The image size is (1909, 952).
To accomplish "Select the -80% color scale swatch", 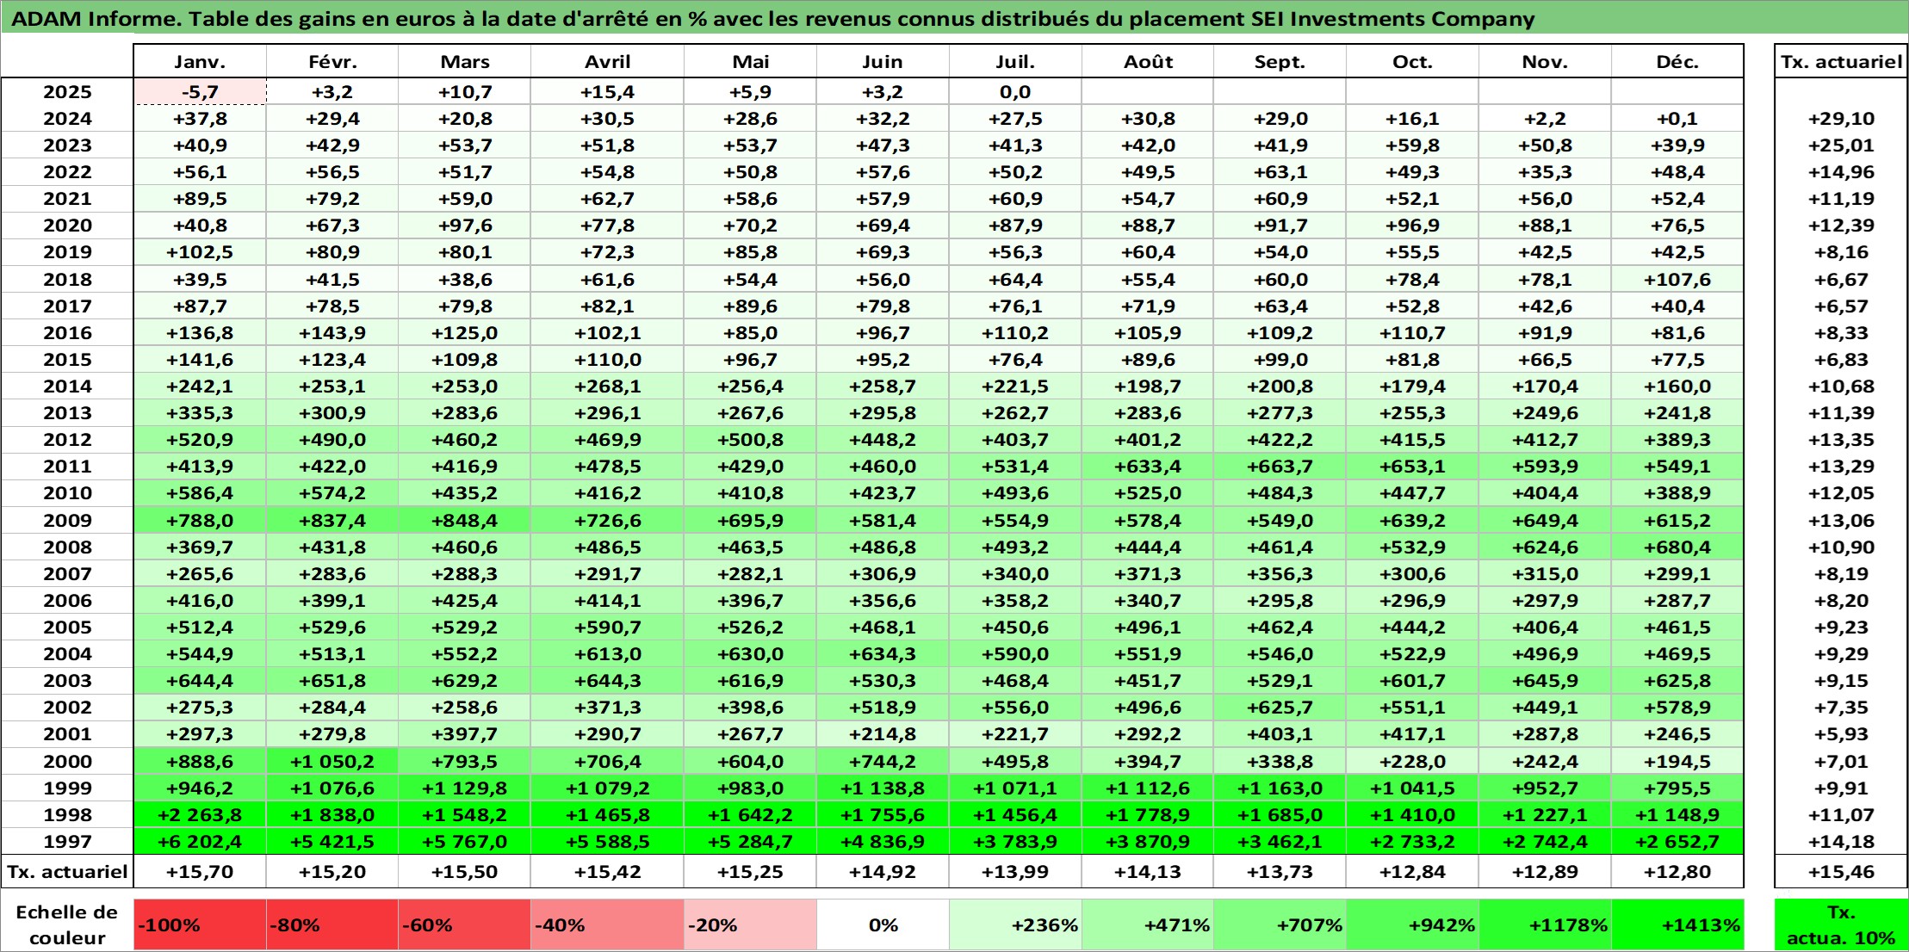I will click(332, 925).
